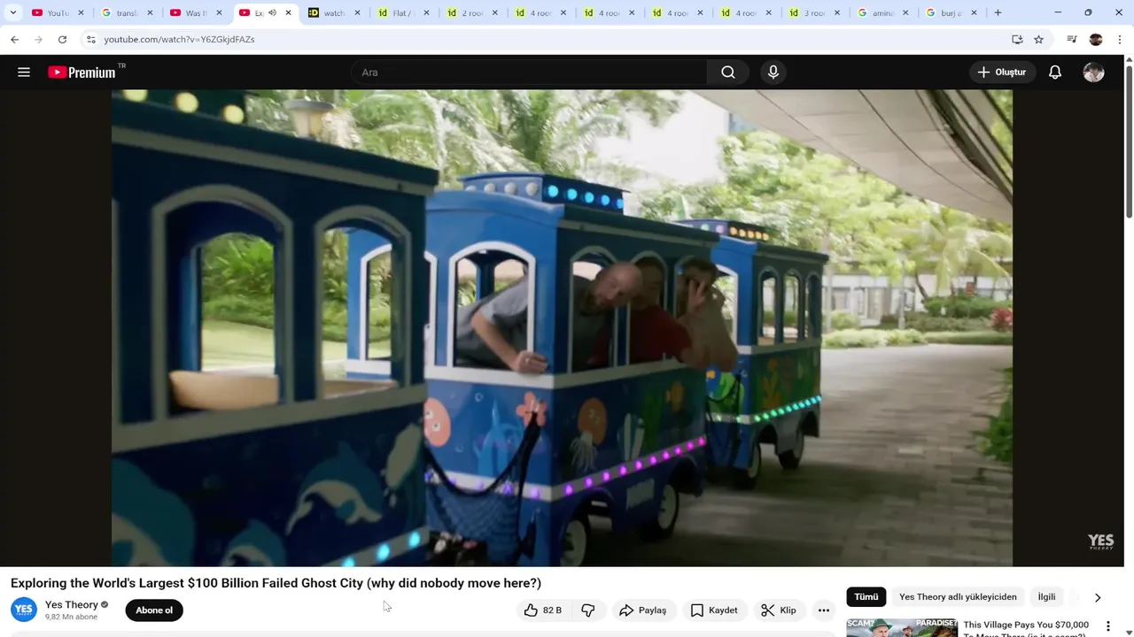Install app icon in address bar
1134x637 pixels.
coord(1017,40)
